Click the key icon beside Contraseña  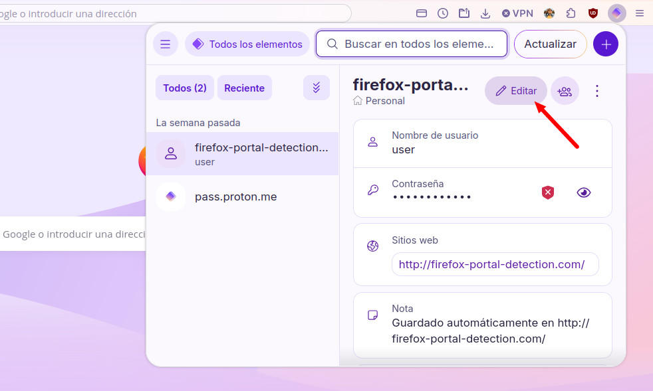373,190
